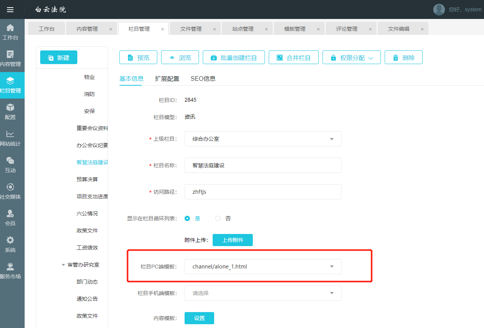Switch to the 扩展配置 tab

pos(167,79)
